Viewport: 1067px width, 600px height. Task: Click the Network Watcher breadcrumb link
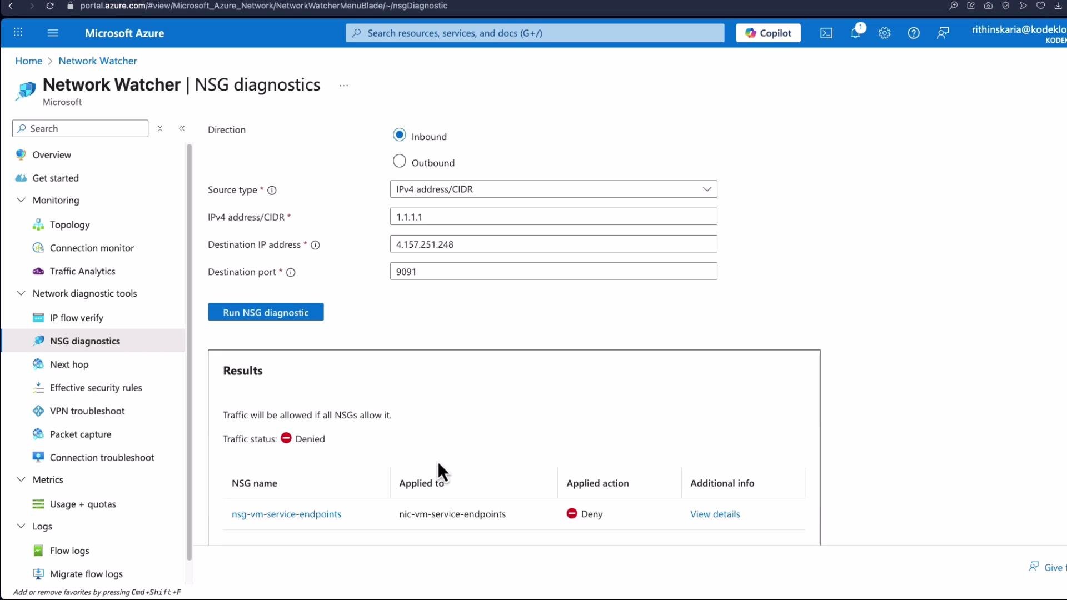(x=98, y=61)
